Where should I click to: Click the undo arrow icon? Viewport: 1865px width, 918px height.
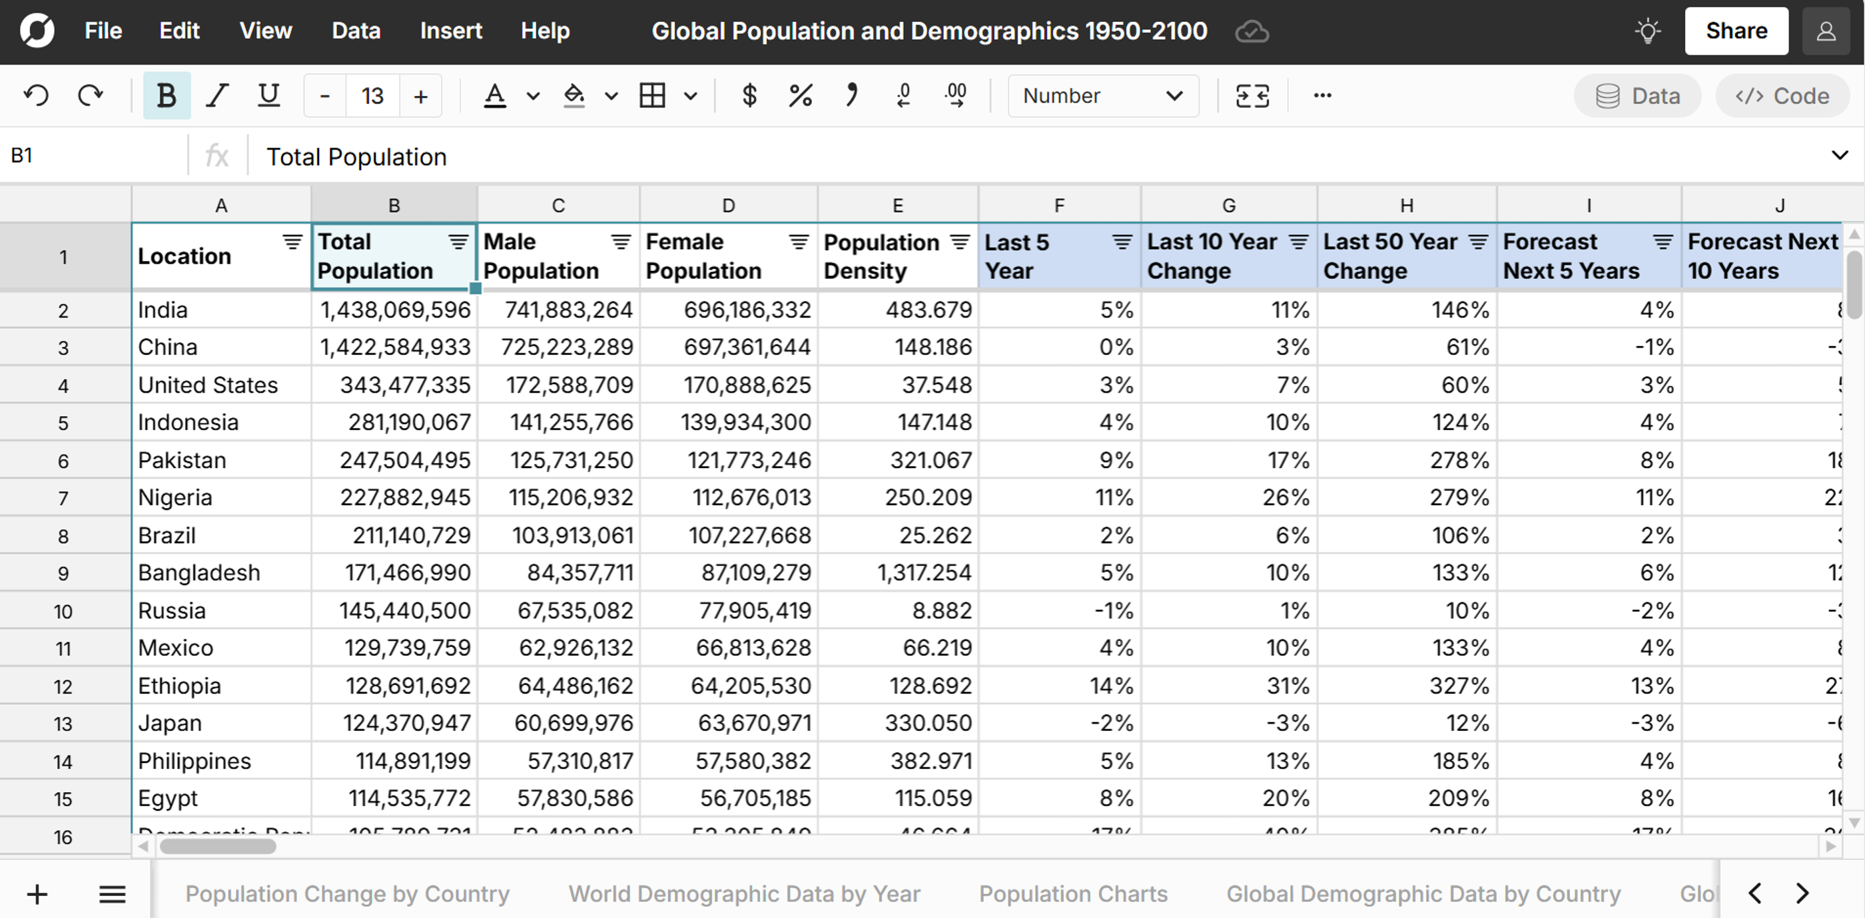coord(36,95)
